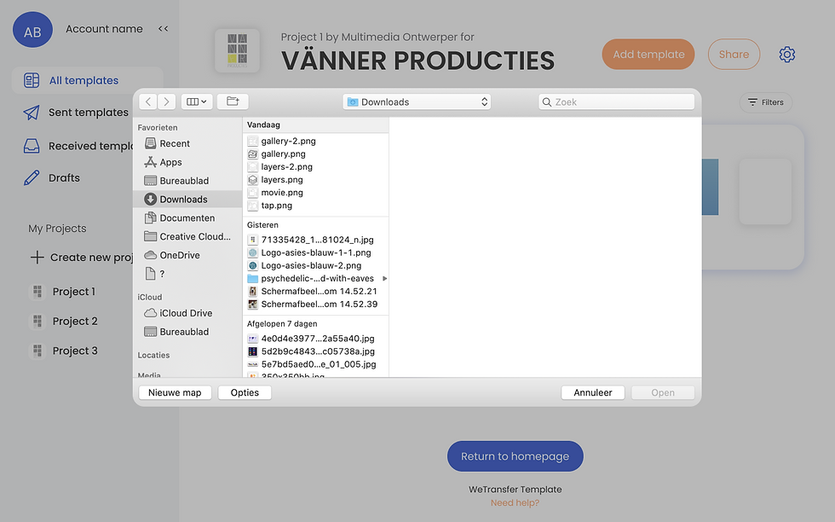Screen dimensions: 835x522
Task: Select Project 2 in My Projects
Action: 65,322
